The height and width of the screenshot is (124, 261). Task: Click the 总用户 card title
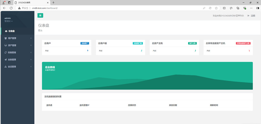coord(47,43)
